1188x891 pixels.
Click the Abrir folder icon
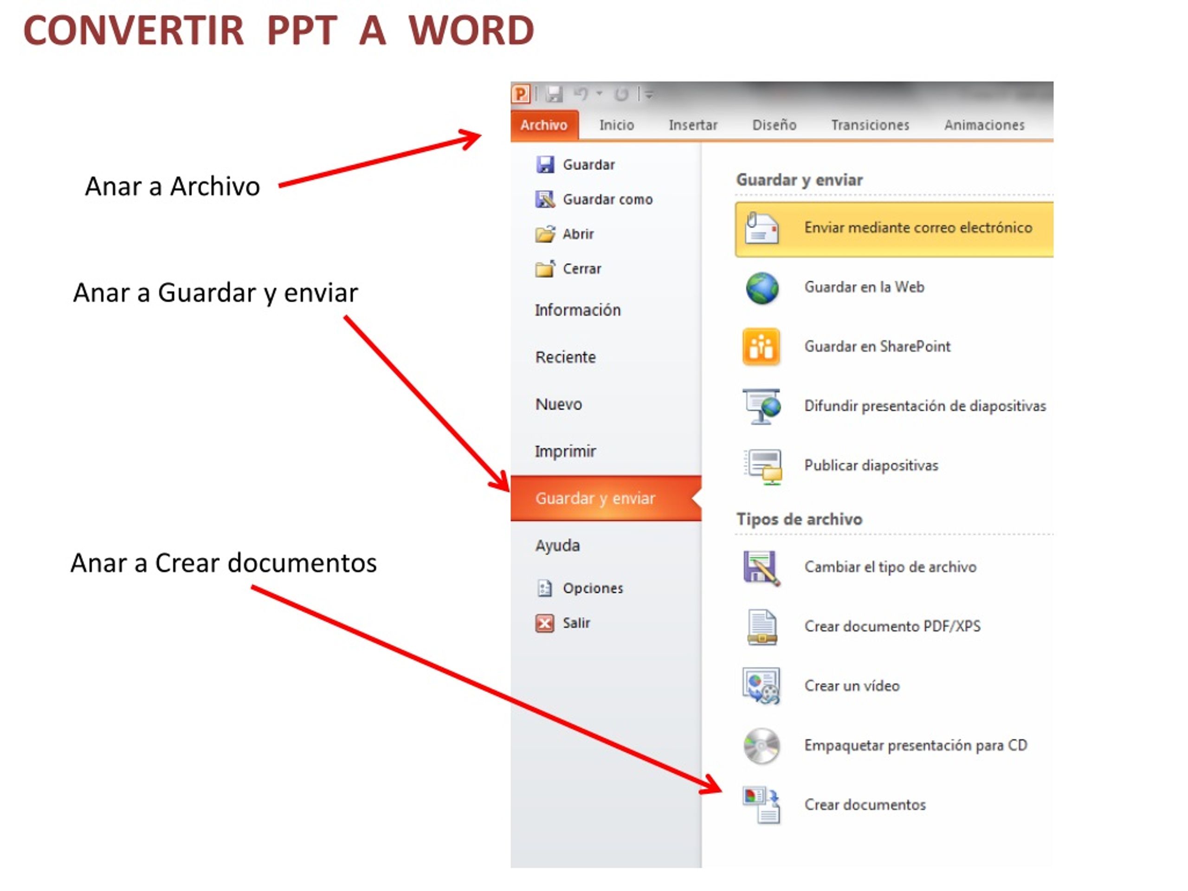click(x=545, y=234)
